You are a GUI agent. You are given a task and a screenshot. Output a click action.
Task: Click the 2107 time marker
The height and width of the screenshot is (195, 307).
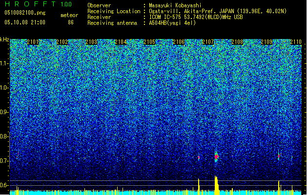tap(208, 42)
